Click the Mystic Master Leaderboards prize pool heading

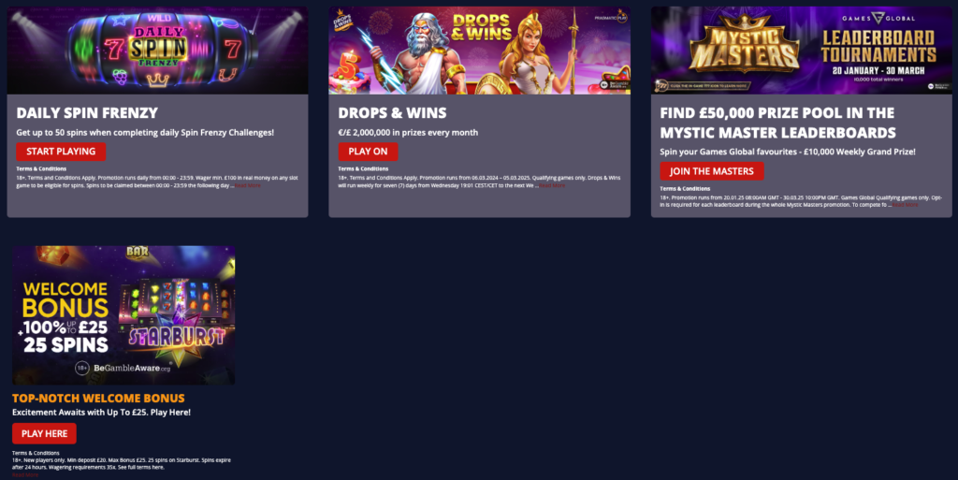click(777, 123)
